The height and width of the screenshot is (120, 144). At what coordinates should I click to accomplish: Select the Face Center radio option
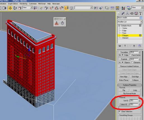[x=130, y=55]
